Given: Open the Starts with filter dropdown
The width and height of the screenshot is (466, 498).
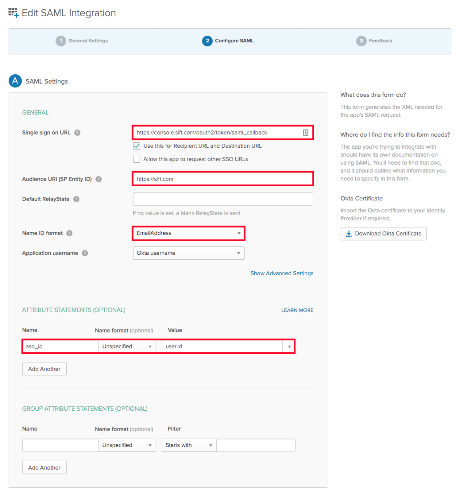Looking at the screenshot, I should point(189,445).
